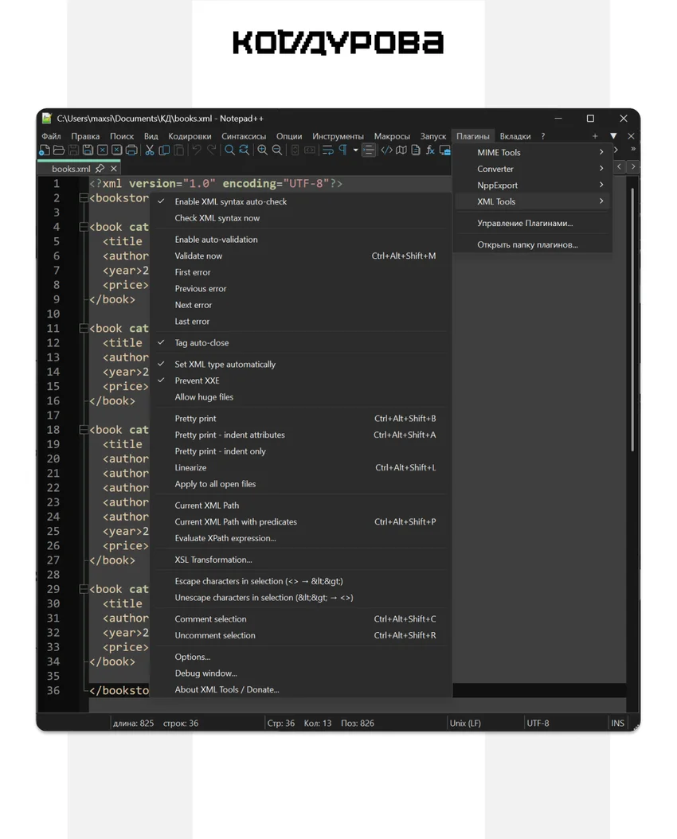
Task: Click the Print toolbar icon
Action: pyautogui.click(x=131, y=150)
